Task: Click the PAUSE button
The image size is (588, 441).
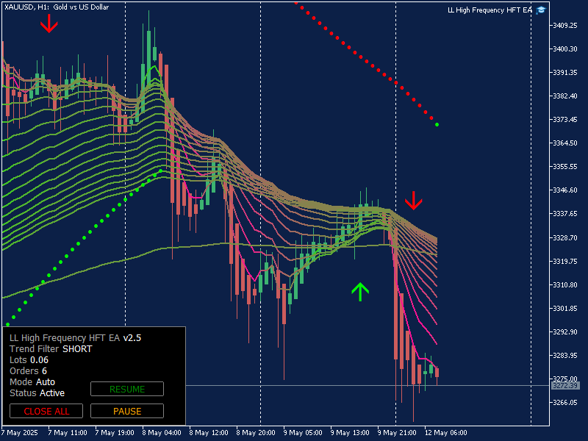Action: coord(127,411)
